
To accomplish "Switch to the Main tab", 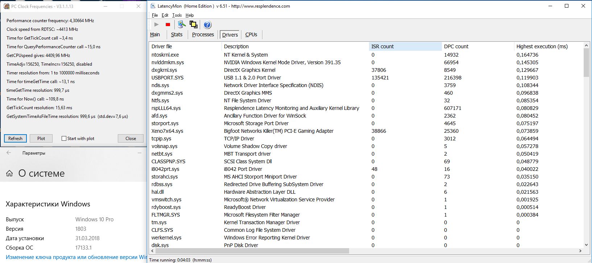I will (x=155, y=34).
